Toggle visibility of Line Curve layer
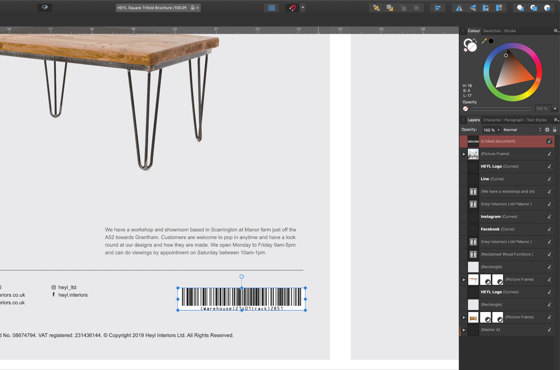Image resolution: width=560 pixels, height=370 pixels. pyautogui.click(x=549, y=178)
